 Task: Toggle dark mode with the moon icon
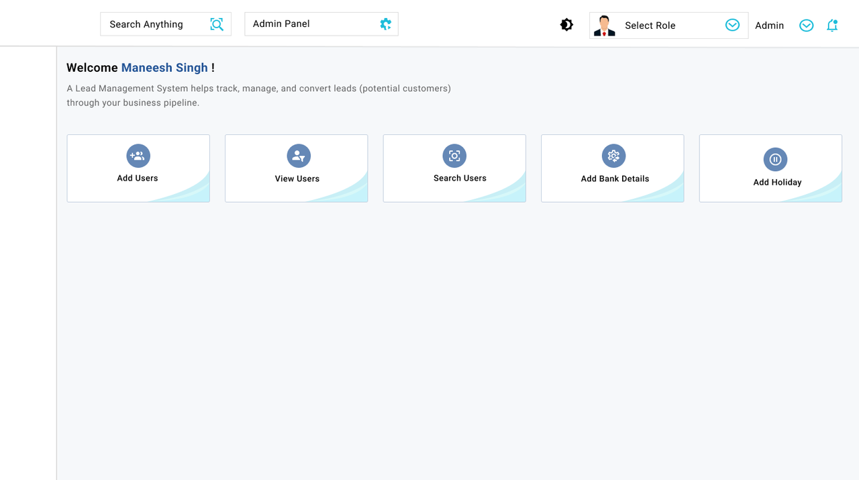tap(566, 24)
